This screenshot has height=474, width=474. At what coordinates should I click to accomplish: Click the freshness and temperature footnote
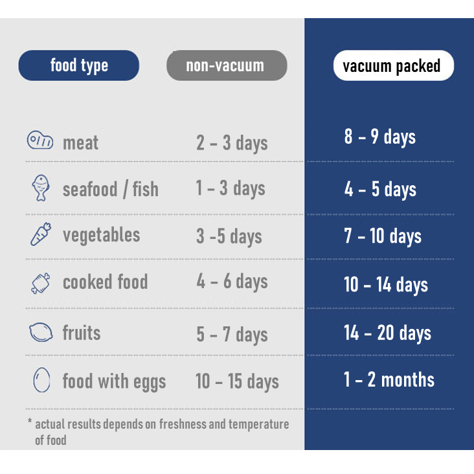159,431
